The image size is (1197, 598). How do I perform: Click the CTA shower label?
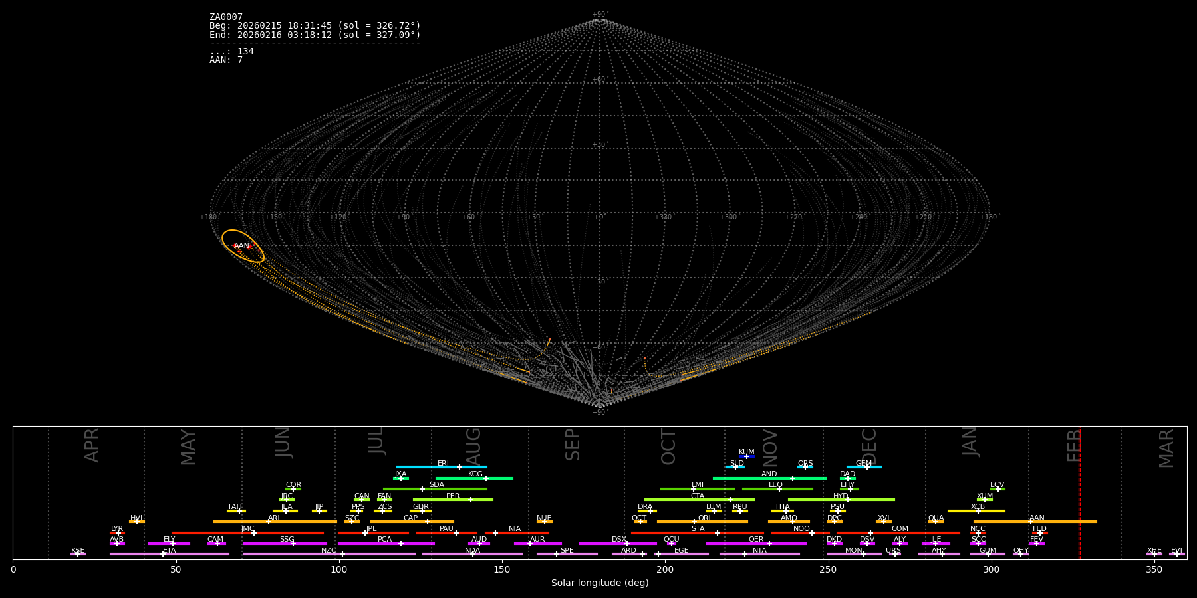697,496
